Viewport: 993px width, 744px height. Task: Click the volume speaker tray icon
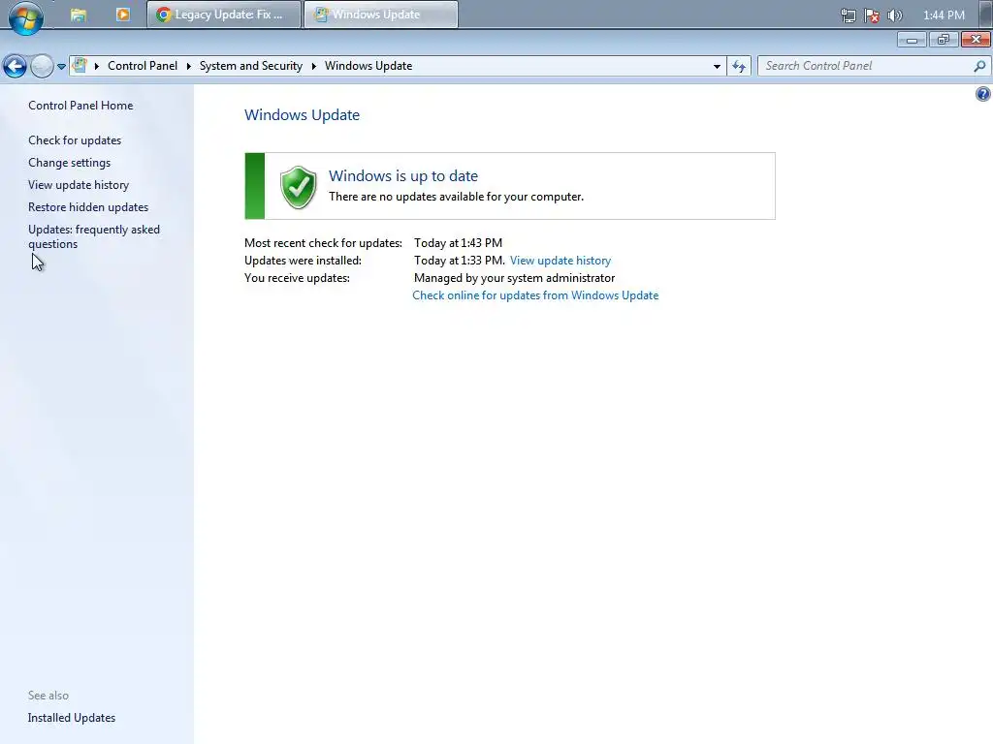point(895,15)
